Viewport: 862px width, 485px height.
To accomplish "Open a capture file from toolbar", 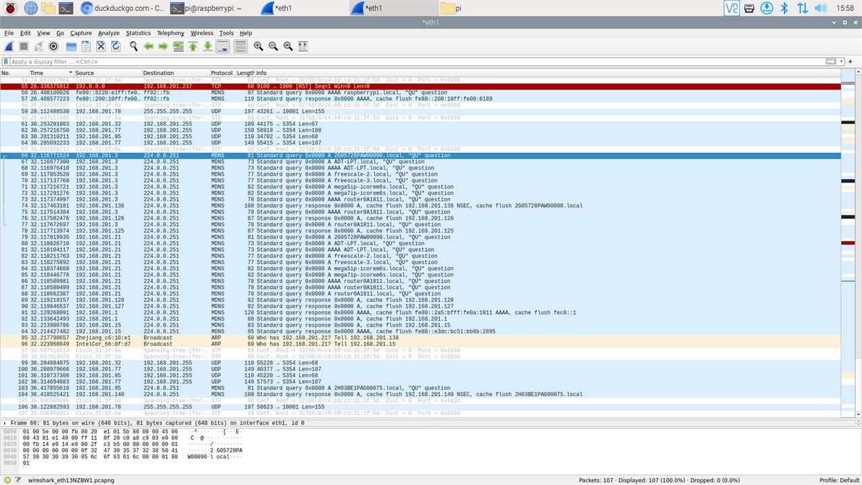I will [71, 46].
